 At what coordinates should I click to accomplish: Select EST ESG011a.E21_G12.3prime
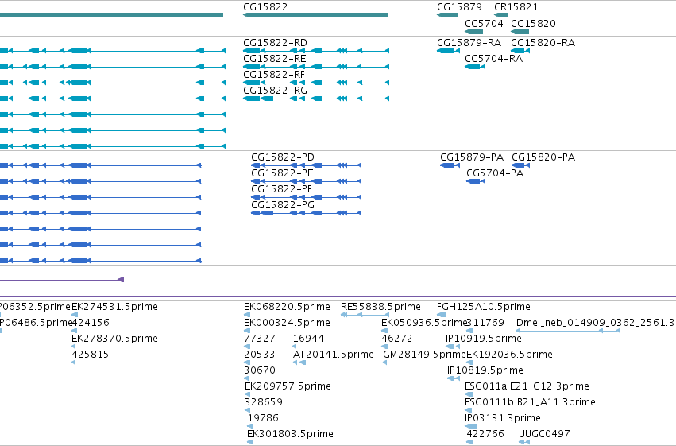[527, 386]
